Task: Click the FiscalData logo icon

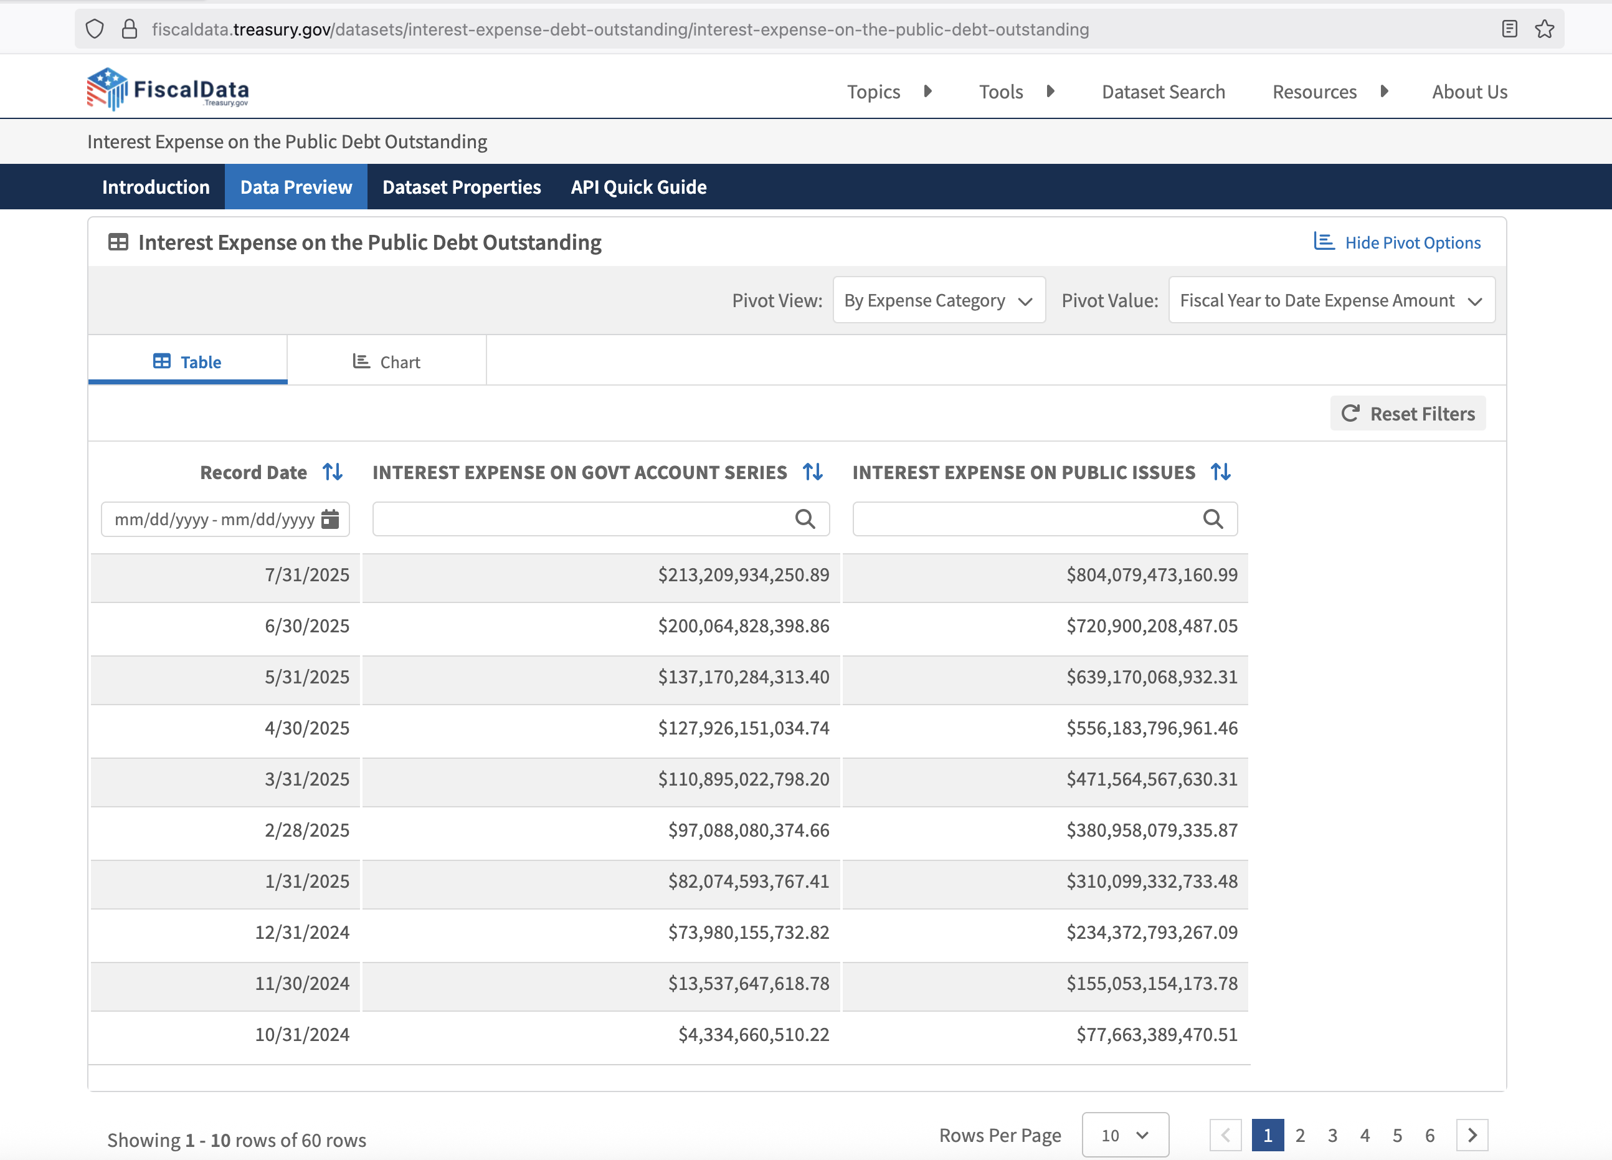Action: click(x=107, y=90)
